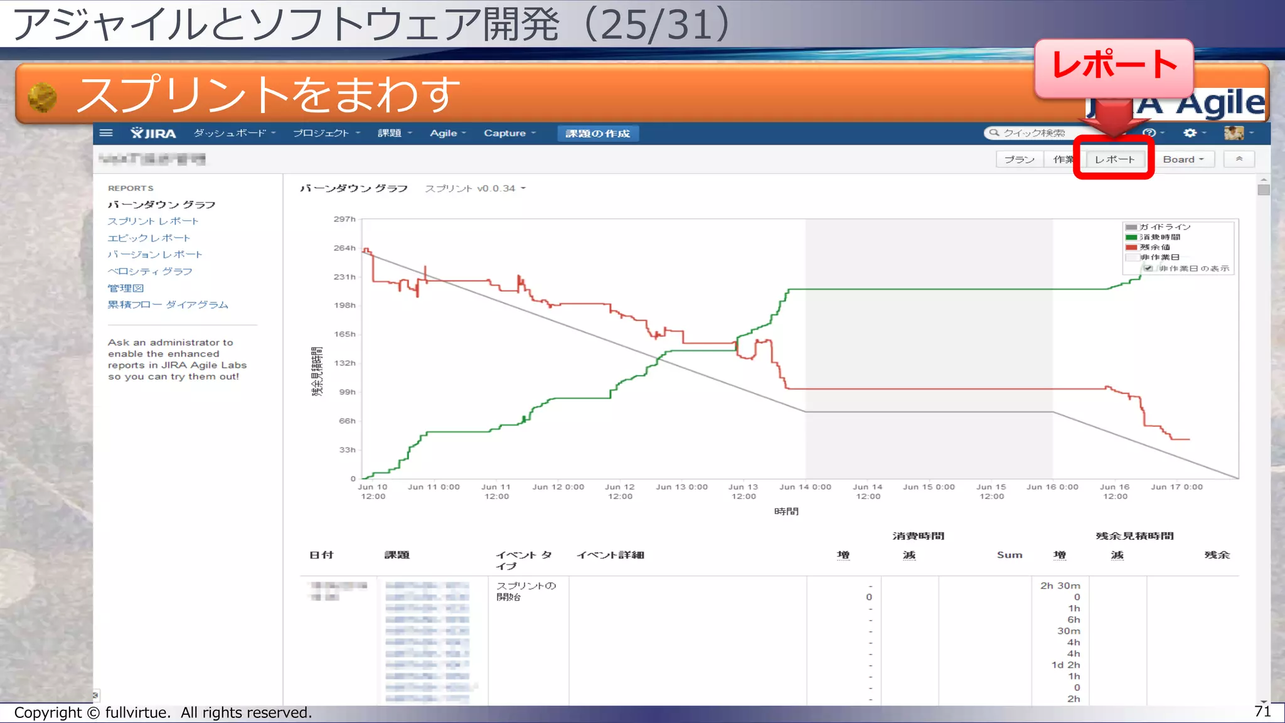Expand the プロジェクト dropdown menu
This screenshot has width=1285, height=723.
click(326, 133)
